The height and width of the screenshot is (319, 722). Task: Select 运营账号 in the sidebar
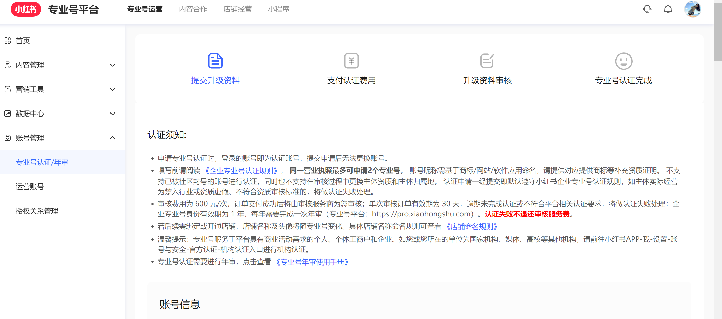[x=30, y=186]
